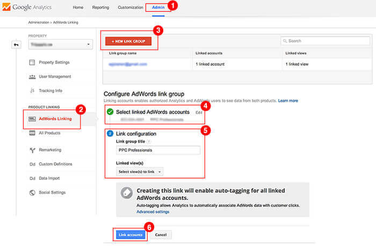Click the 'Link configuration' step heading
This screenshot has height=246, width=376.
pyautogui.click(x=136, y=134)
